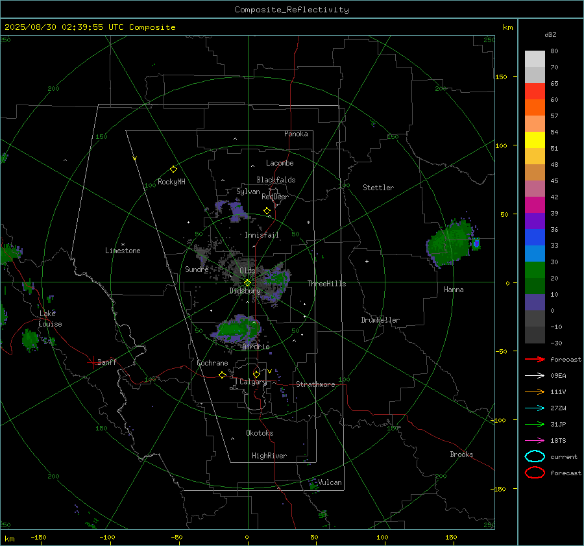Click the Hanna town label
Viewport: 584px width, 546px height.
pyautogui.click(x=454, y=290)
